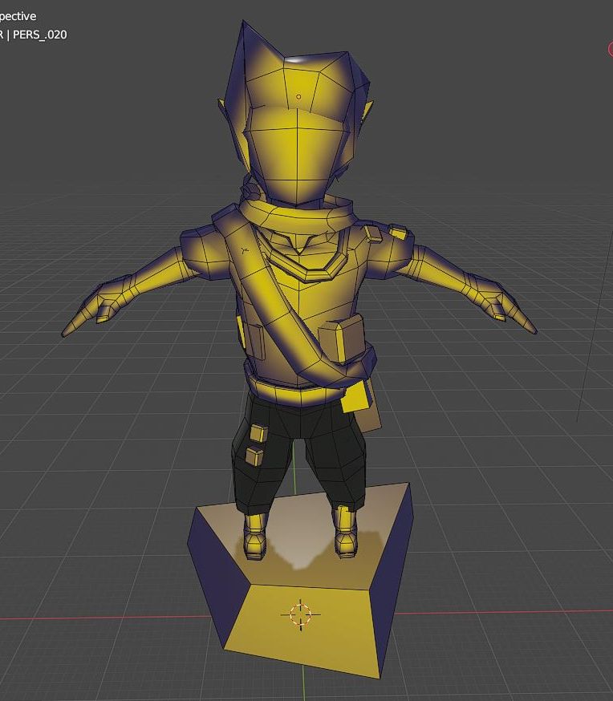The image size is (613, 701).
Task: Select the satchel bag hanging at hip
Action: 363,405
